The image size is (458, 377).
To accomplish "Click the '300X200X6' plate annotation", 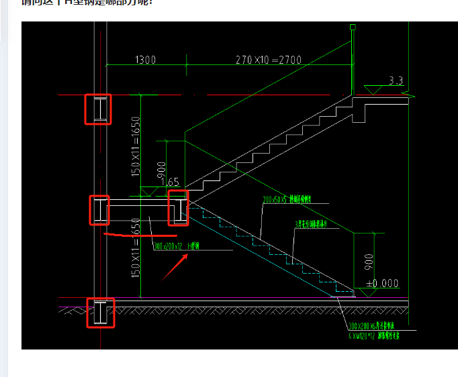I will click(371, 326).
